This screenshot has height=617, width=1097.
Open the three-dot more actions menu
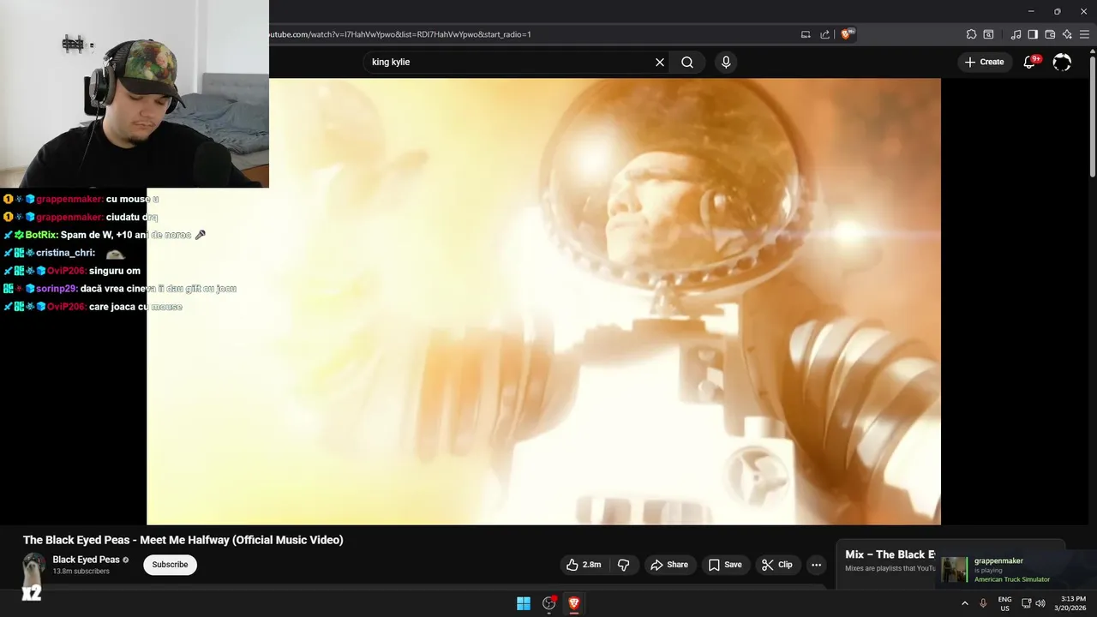coord(816,565)
